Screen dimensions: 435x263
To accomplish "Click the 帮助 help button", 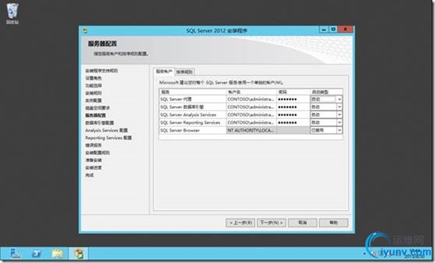I will (x=334, y=222).
